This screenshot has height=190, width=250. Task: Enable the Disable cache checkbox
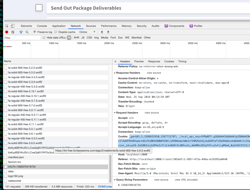tap(55, 32)
